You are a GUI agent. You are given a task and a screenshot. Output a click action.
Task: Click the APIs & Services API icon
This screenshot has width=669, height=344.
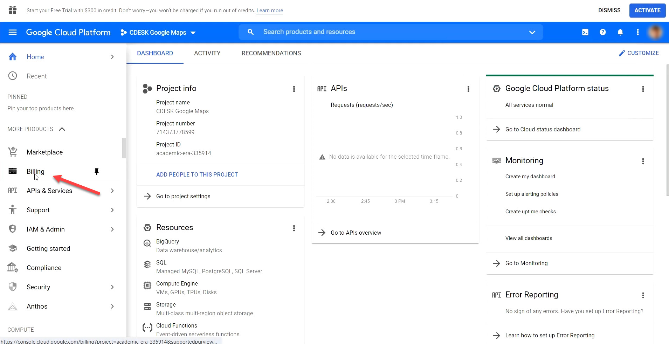click(13, 191)
